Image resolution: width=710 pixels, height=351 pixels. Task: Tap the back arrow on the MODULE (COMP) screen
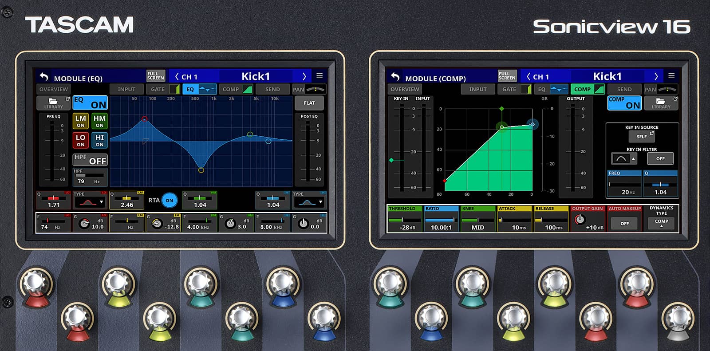395,76
